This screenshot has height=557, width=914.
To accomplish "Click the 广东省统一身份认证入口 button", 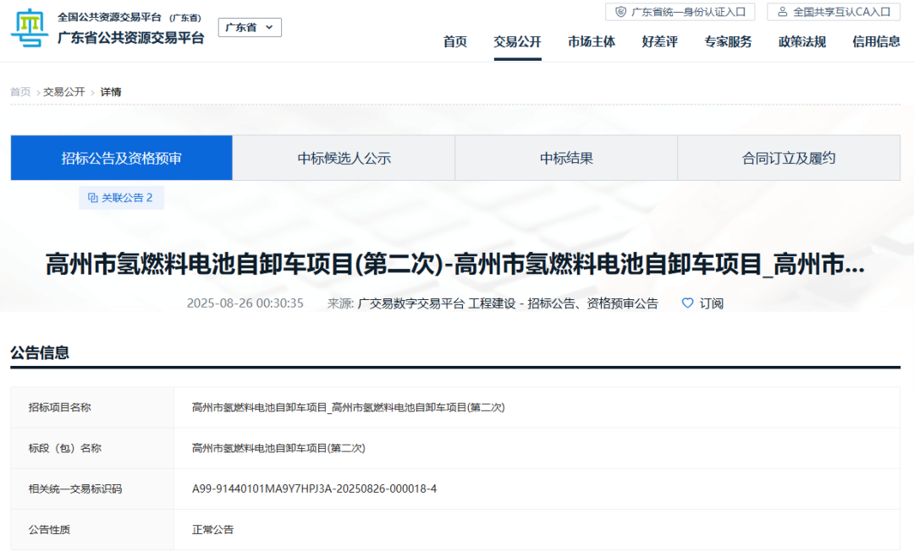I will [x=677, y=12].
